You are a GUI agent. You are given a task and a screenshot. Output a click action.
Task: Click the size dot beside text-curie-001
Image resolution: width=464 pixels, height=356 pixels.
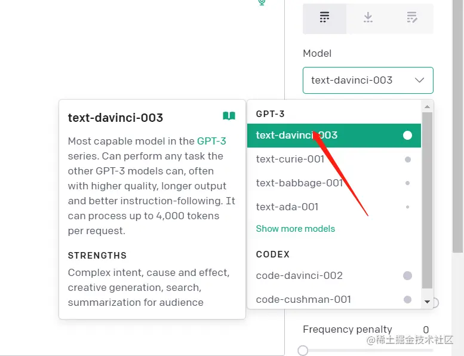click(x=407, y=159)
